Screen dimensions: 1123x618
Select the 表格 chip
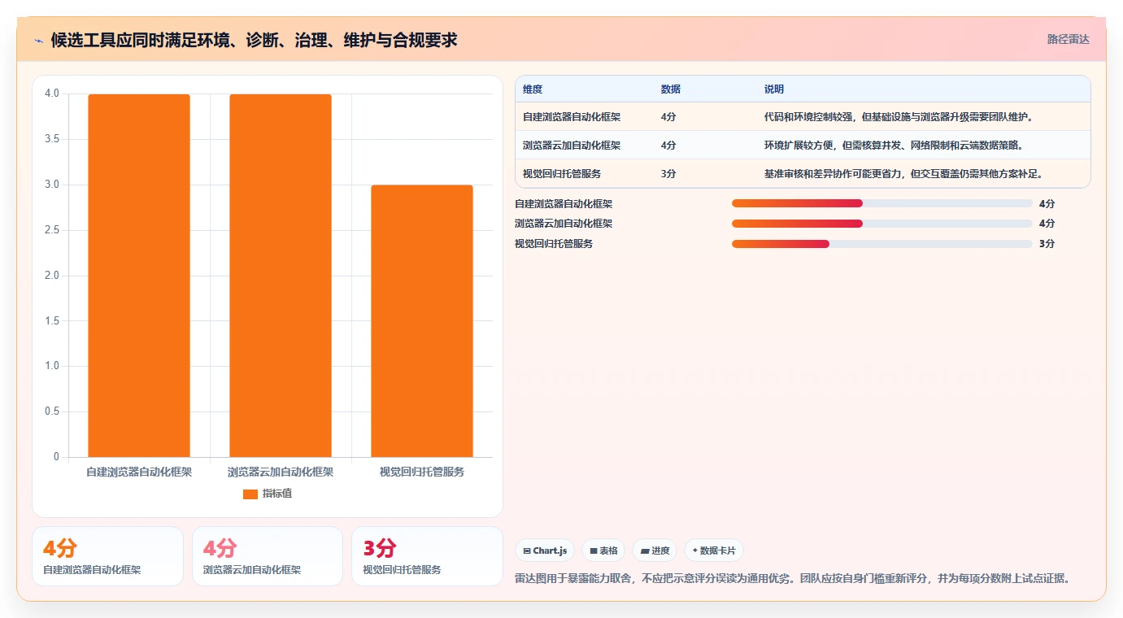[x=603, y=551]
